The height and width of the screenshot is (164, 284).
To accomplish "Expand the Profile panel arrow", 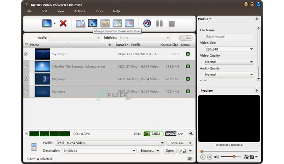I will tap(257, 19).
